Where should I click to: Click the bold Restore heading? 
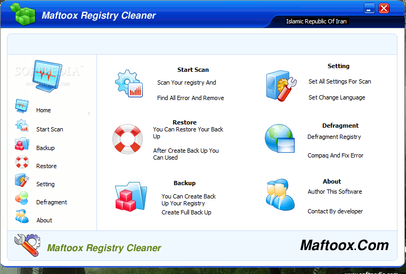184,122
